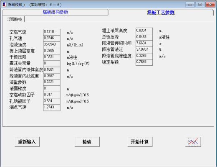Click the 稳定系数 label
This screenshot has height=167, width=217.
110,62
